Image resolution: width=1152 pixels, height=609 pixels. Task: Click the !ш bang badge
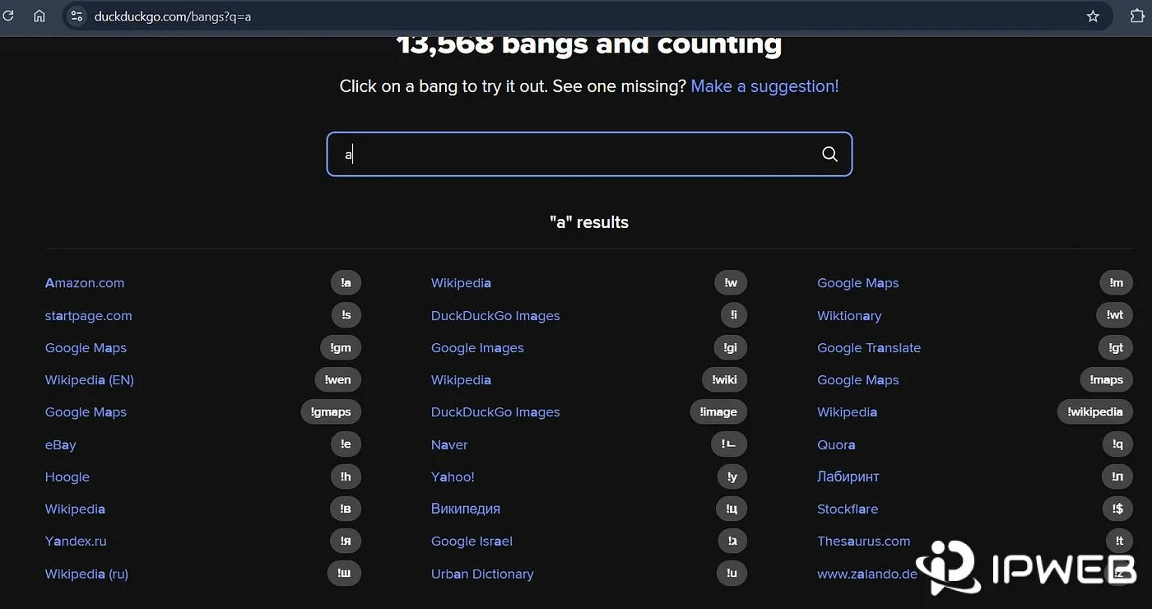(x=344, y=574)
